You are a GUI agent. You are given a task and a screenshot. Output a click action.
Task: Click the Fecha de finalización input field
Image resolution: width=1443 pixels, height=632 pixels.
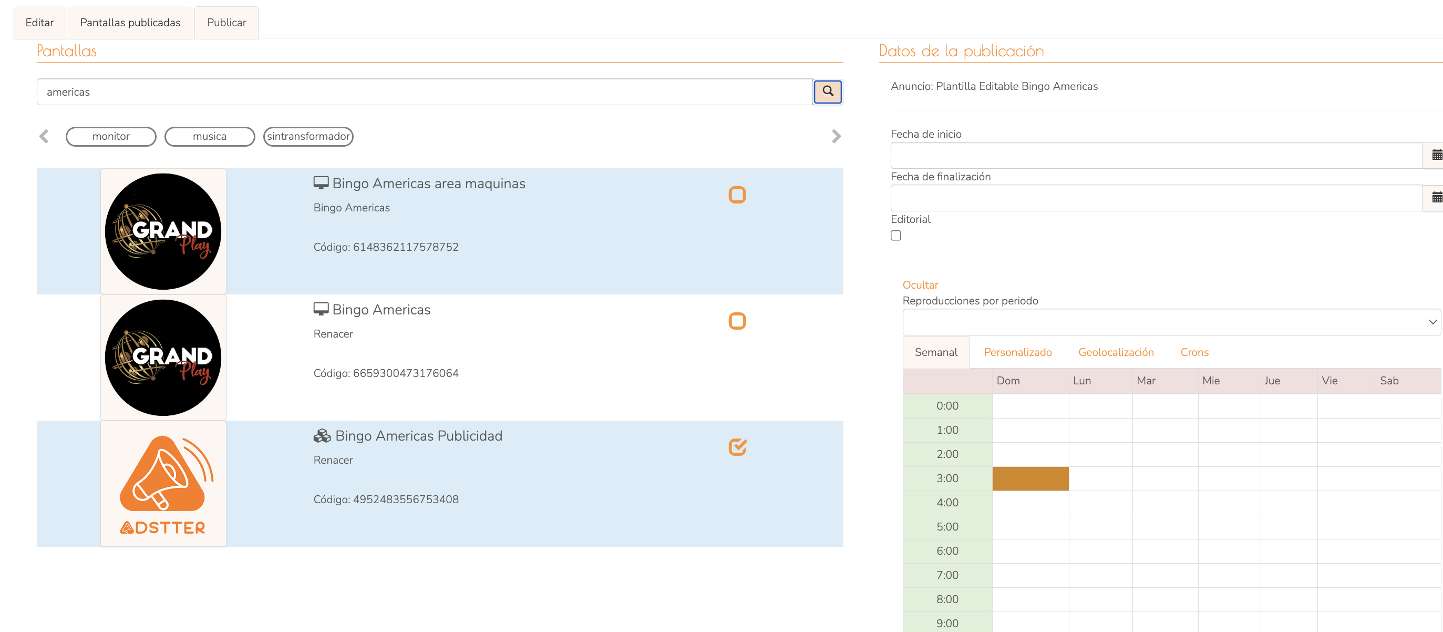[1156, 198]
